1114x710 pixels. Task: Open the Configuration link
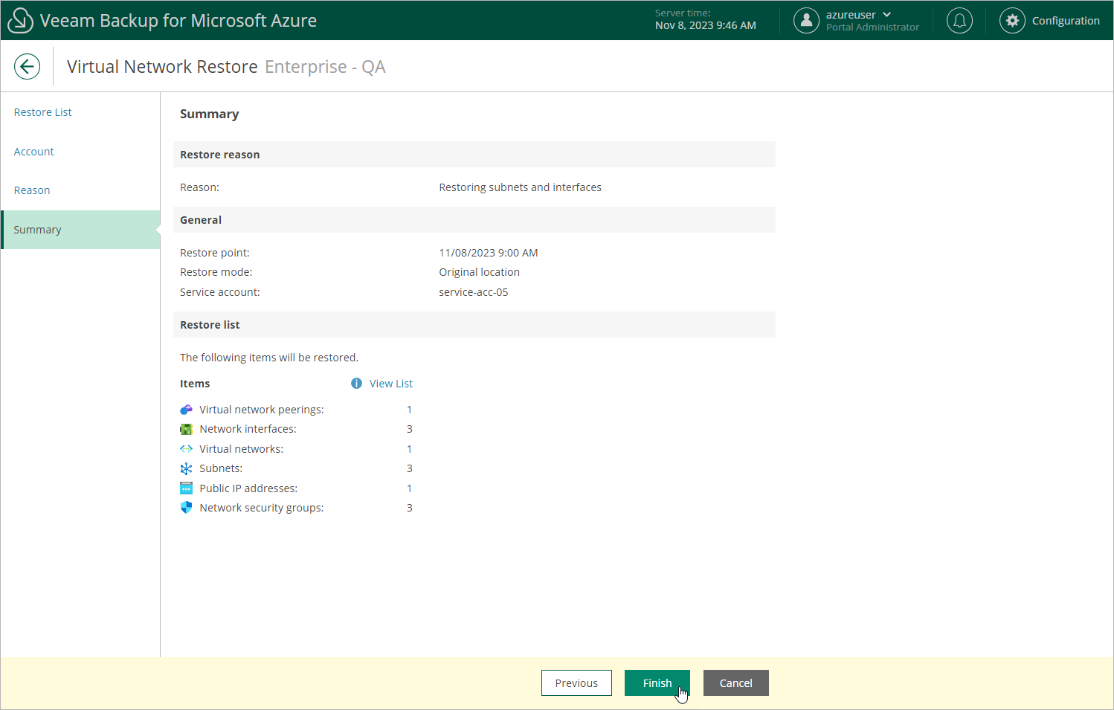1066,21
